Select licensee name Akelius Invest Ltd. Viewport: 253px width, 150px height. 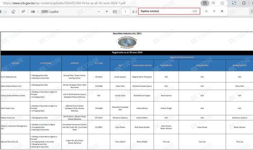tap(8, 118)
